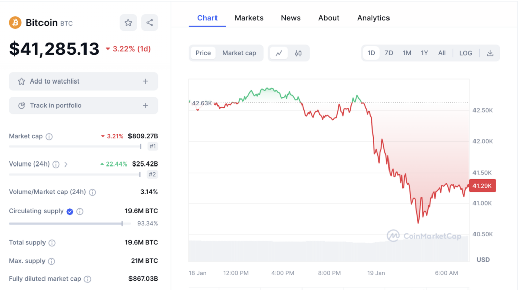Select the 7D time range button
The image size is (518, 290).
click(x=389, y=53)
